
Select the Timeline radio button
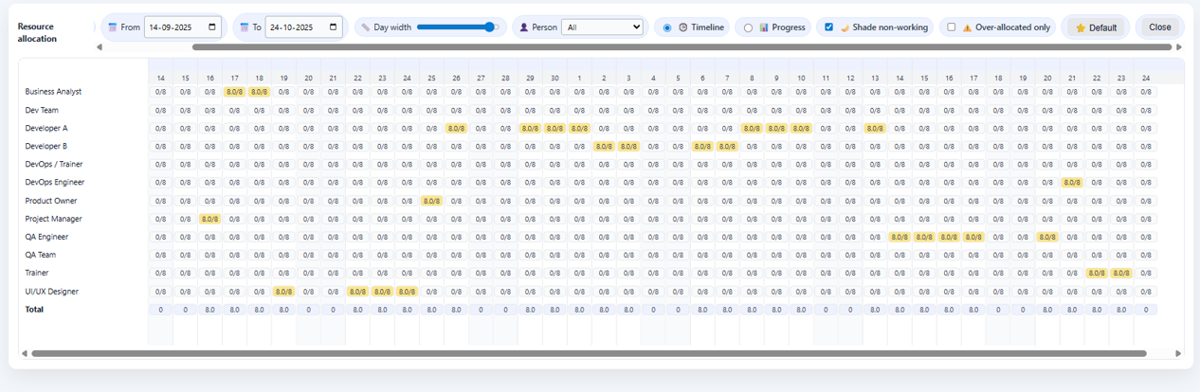point(667,27)
